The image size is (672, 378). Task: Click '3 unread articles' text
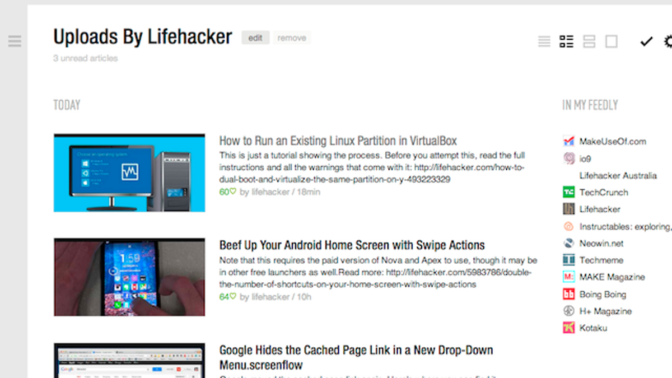click(86, 58)
